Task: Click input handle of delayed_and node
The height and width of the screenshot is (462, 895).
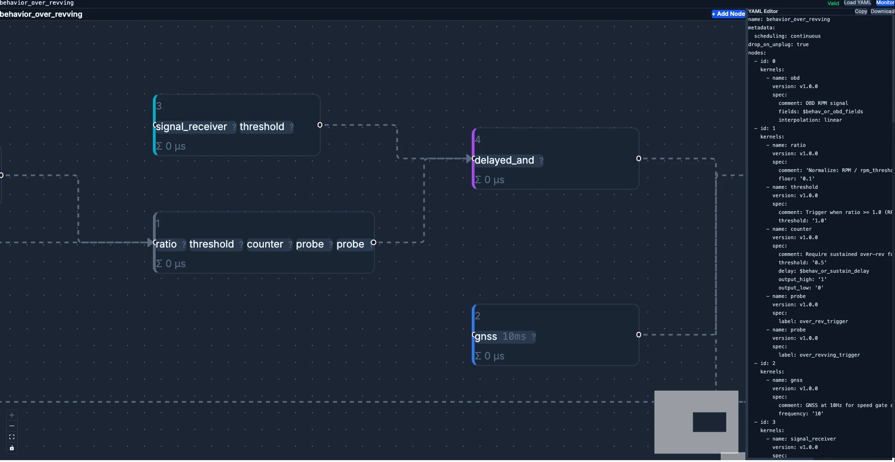Action: [474, 159]
